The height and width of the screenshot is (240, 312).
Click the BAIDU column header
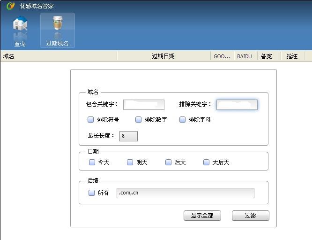pyautogui.click(x=245, y=56)
